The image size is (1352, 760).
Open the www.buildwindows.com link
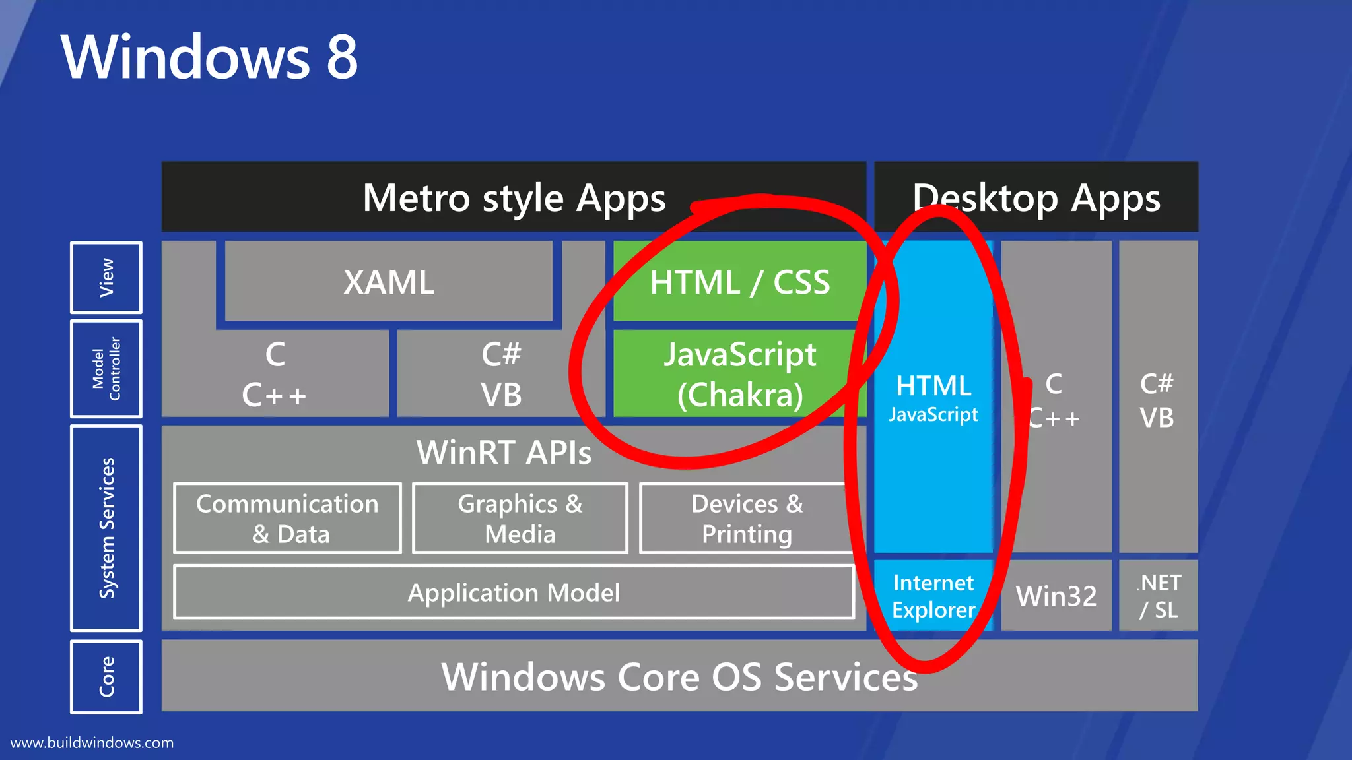coord(92,743)
